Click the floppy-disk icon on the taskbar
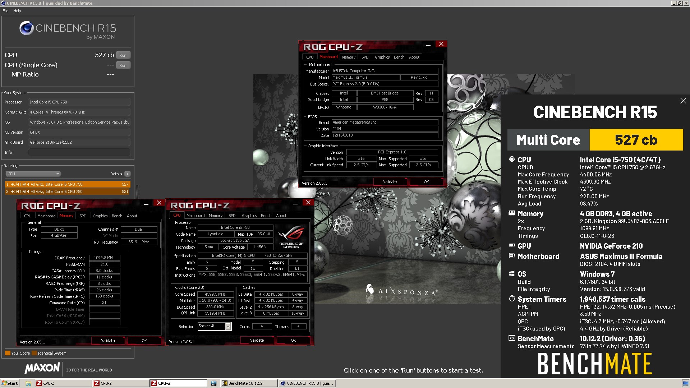The height and width of the screenshot is (388, 690). click(x=213, y=383)
